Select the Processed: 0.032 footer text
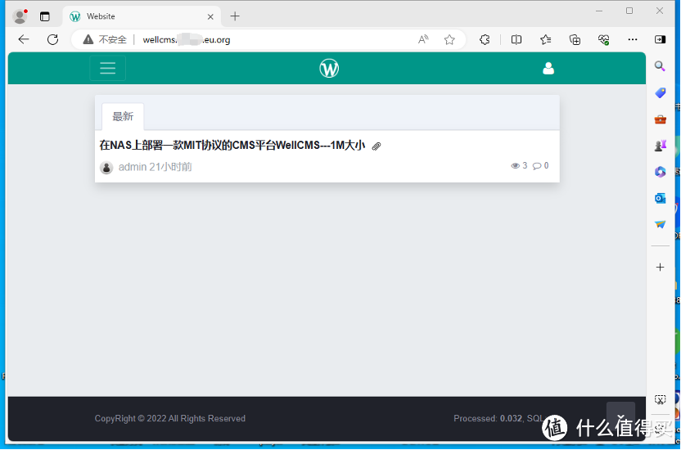The image size is (681, 450). (488, 418)
